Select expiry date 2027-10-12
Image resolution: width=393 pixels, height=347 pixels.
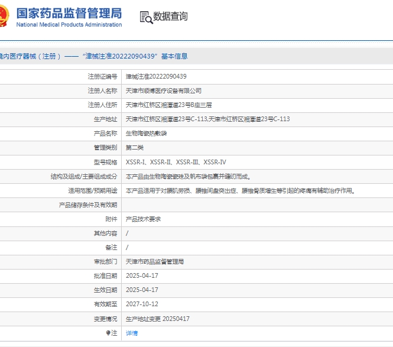point(142,304)
